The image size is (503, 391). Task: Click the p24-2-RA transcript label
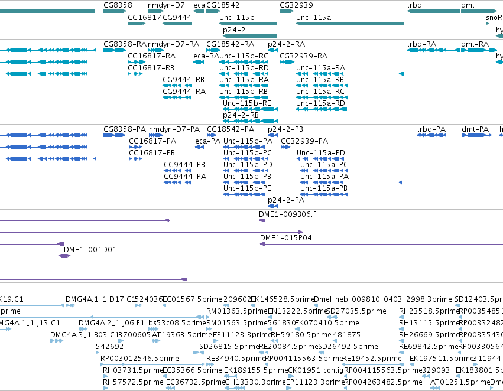[x=287, y=44]
